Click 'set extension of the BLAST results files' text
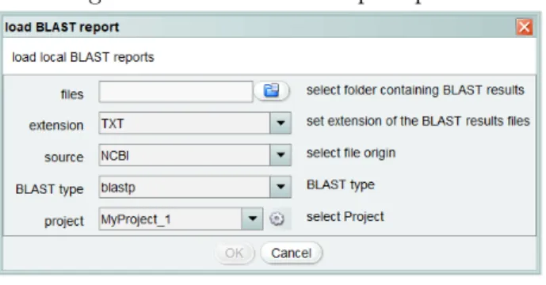Viewport: 546px width, 285px height. pos(418,121)
